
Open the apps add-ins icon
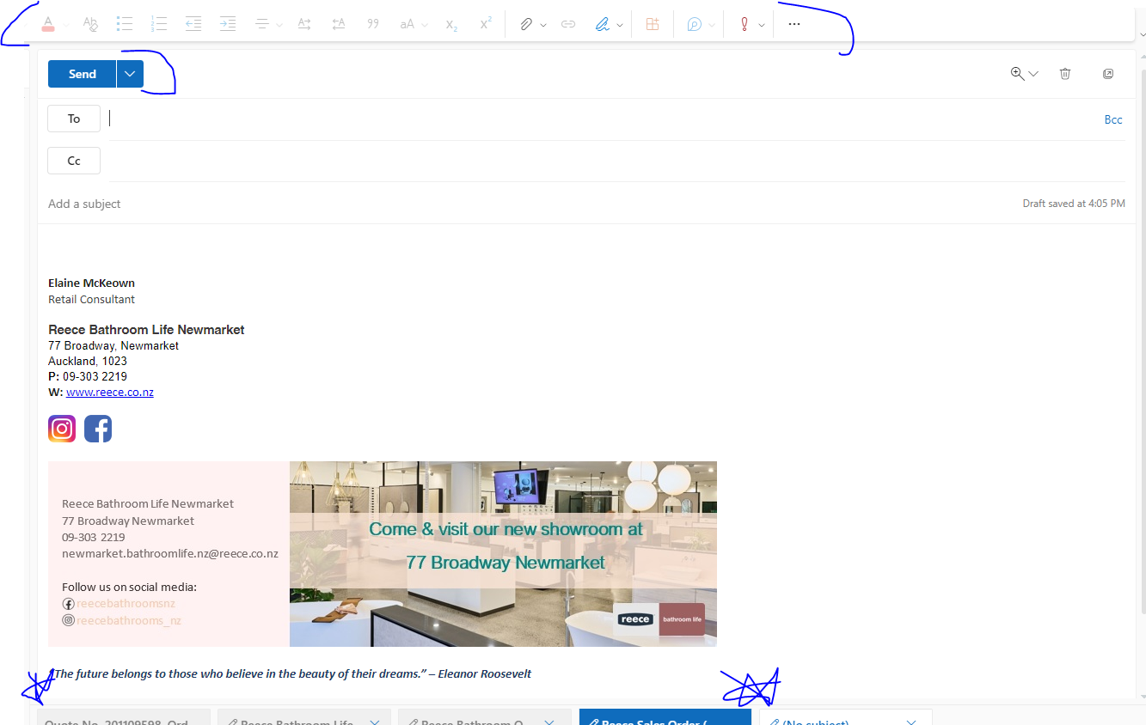click(652, 24)
